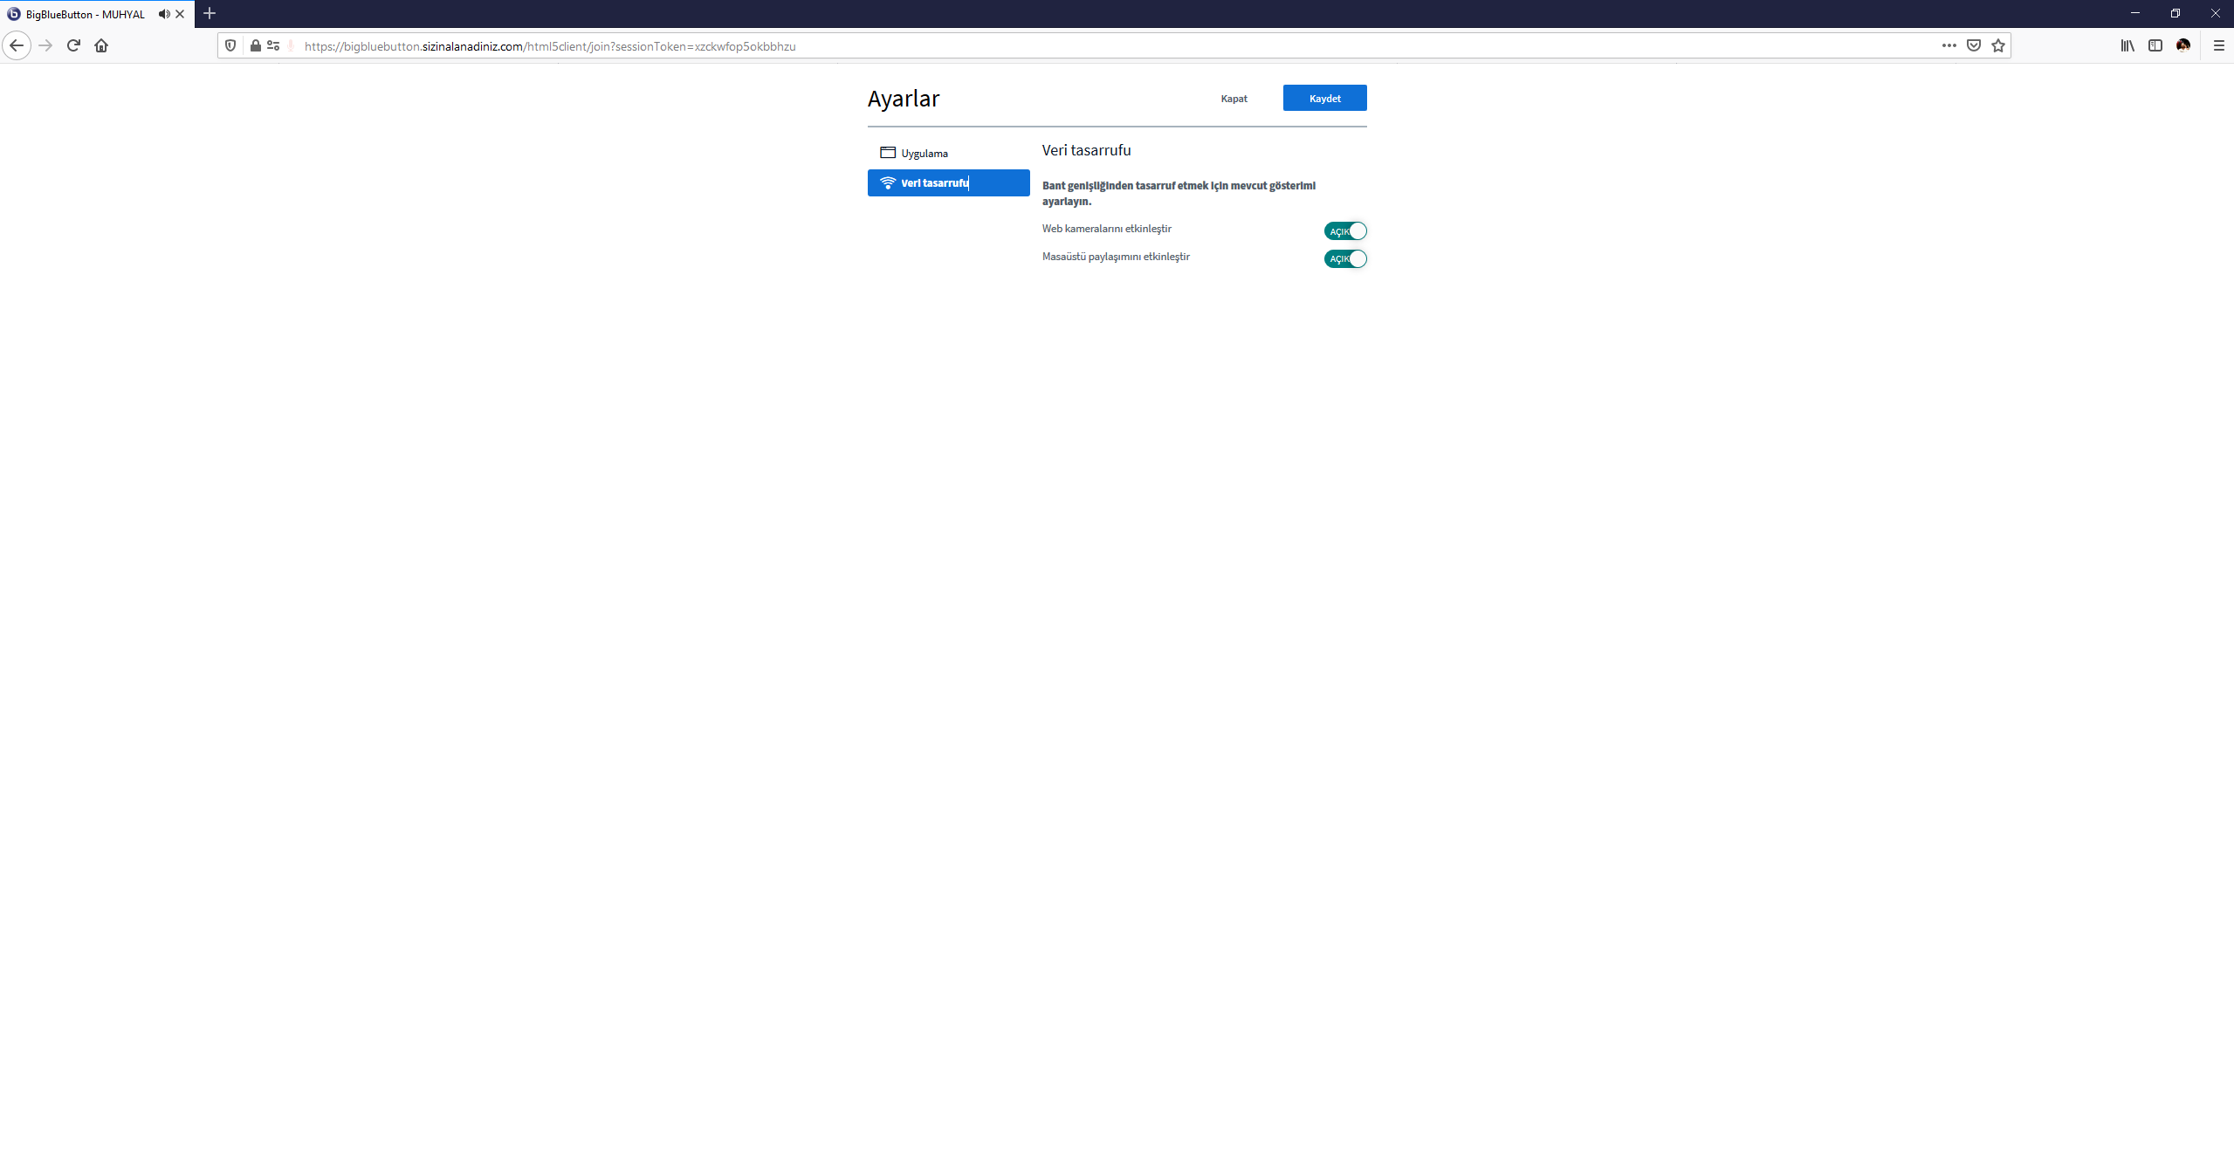Click the browser Back arrow

pyautogui.click(x=17, y=45)
